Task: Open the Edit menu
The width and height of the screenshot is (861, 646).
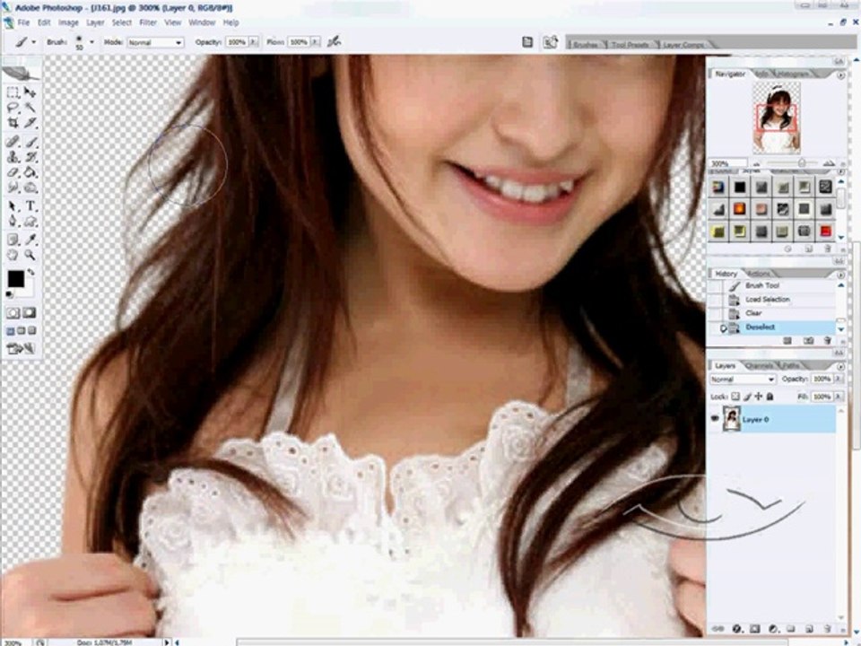Action: coord(44,22)
